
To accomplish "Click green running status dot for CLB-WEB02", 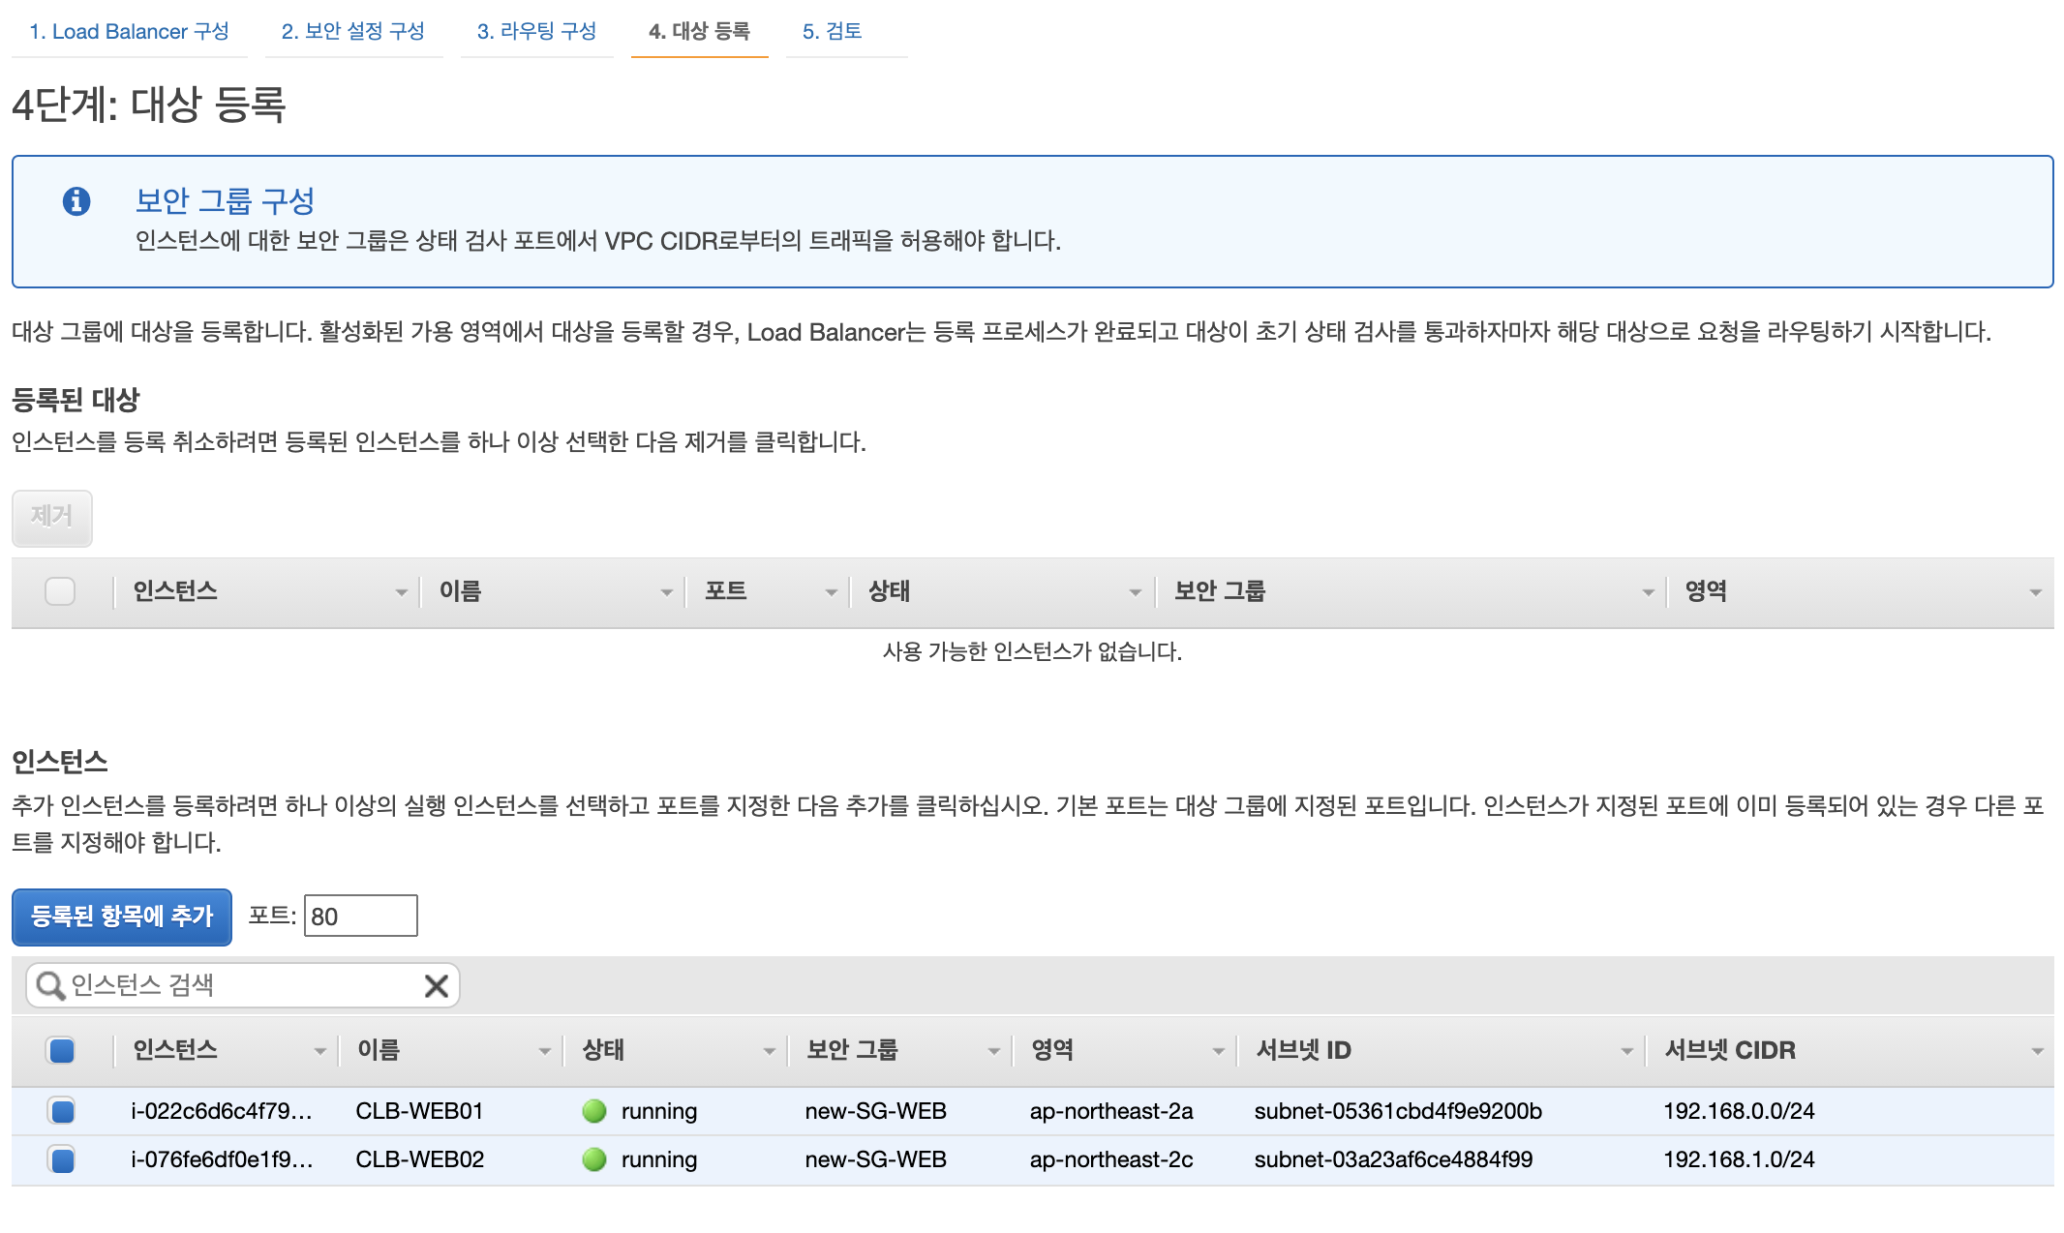I will pos(594,1159).
